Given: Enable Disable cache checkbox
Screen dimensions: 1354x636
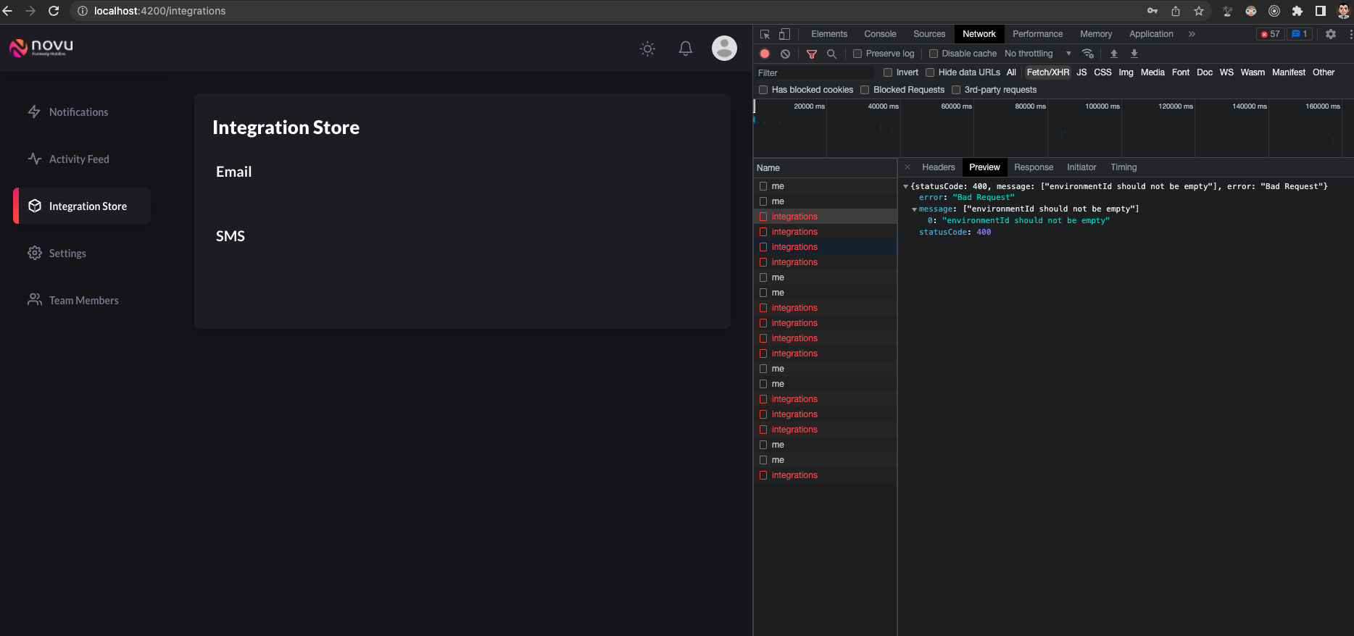Looking at the screenshot, I should point(934,54).
